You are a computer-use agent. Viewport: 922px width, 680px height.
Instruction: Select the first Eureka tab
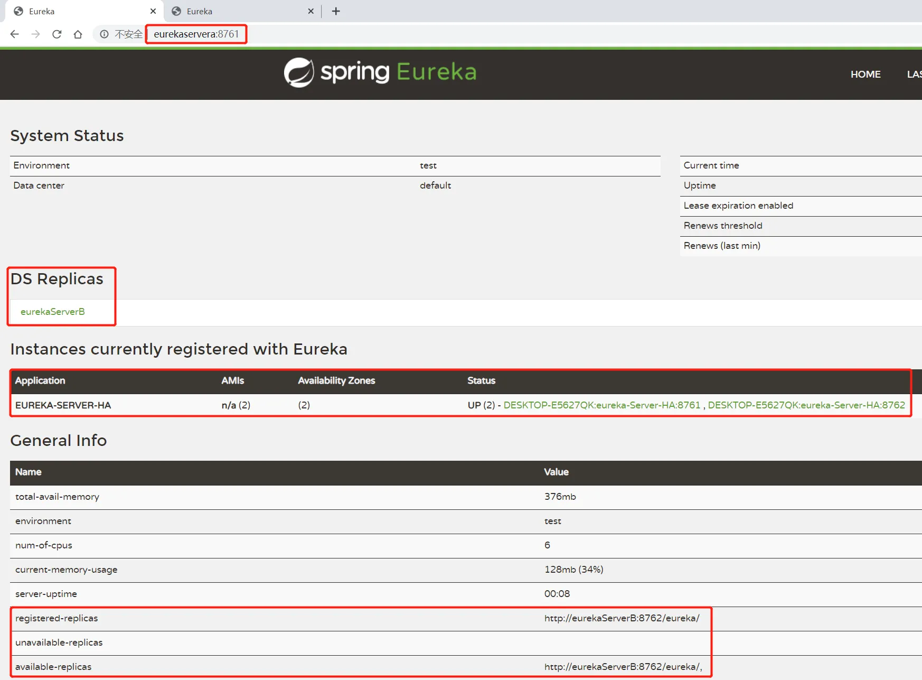coord(79,11)
